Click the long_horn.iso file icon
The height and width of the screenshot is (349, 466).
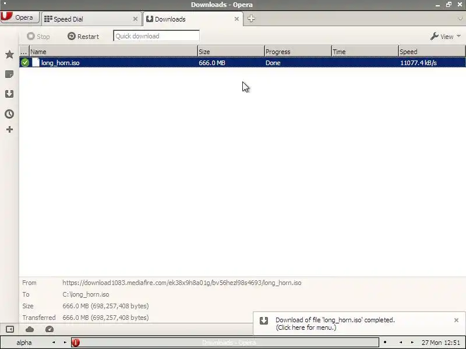[36, 62]
